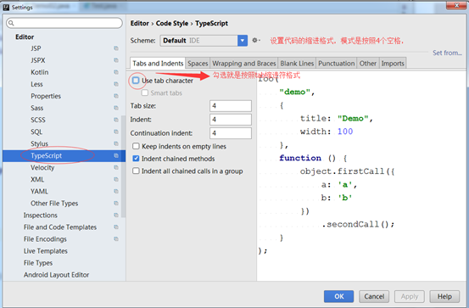This screenshot has width=469, height=308.
Task: Click the copy icon beside Less
Action: point(116,84)
